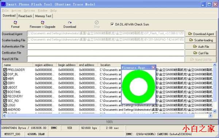The image size is (219, 138).
Task: Click the Download toolbar icon
Action: point(70,23)
